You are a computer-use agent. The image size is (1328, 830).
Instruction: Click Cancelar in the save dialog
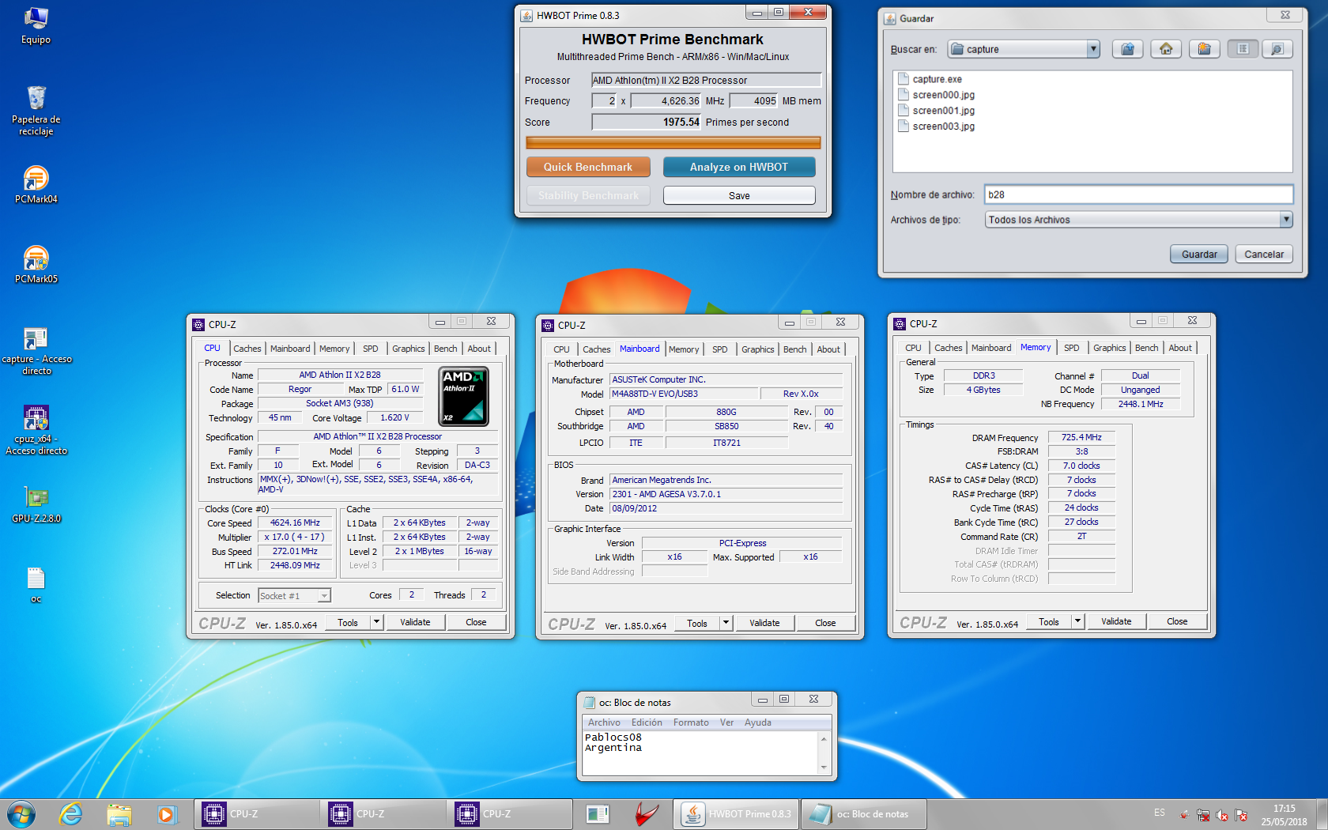point(1264,254)
